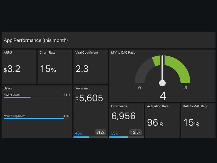Select the Downloads widget label
The height and width of the screenshot is (163, 217).
[x=119, y=106]
